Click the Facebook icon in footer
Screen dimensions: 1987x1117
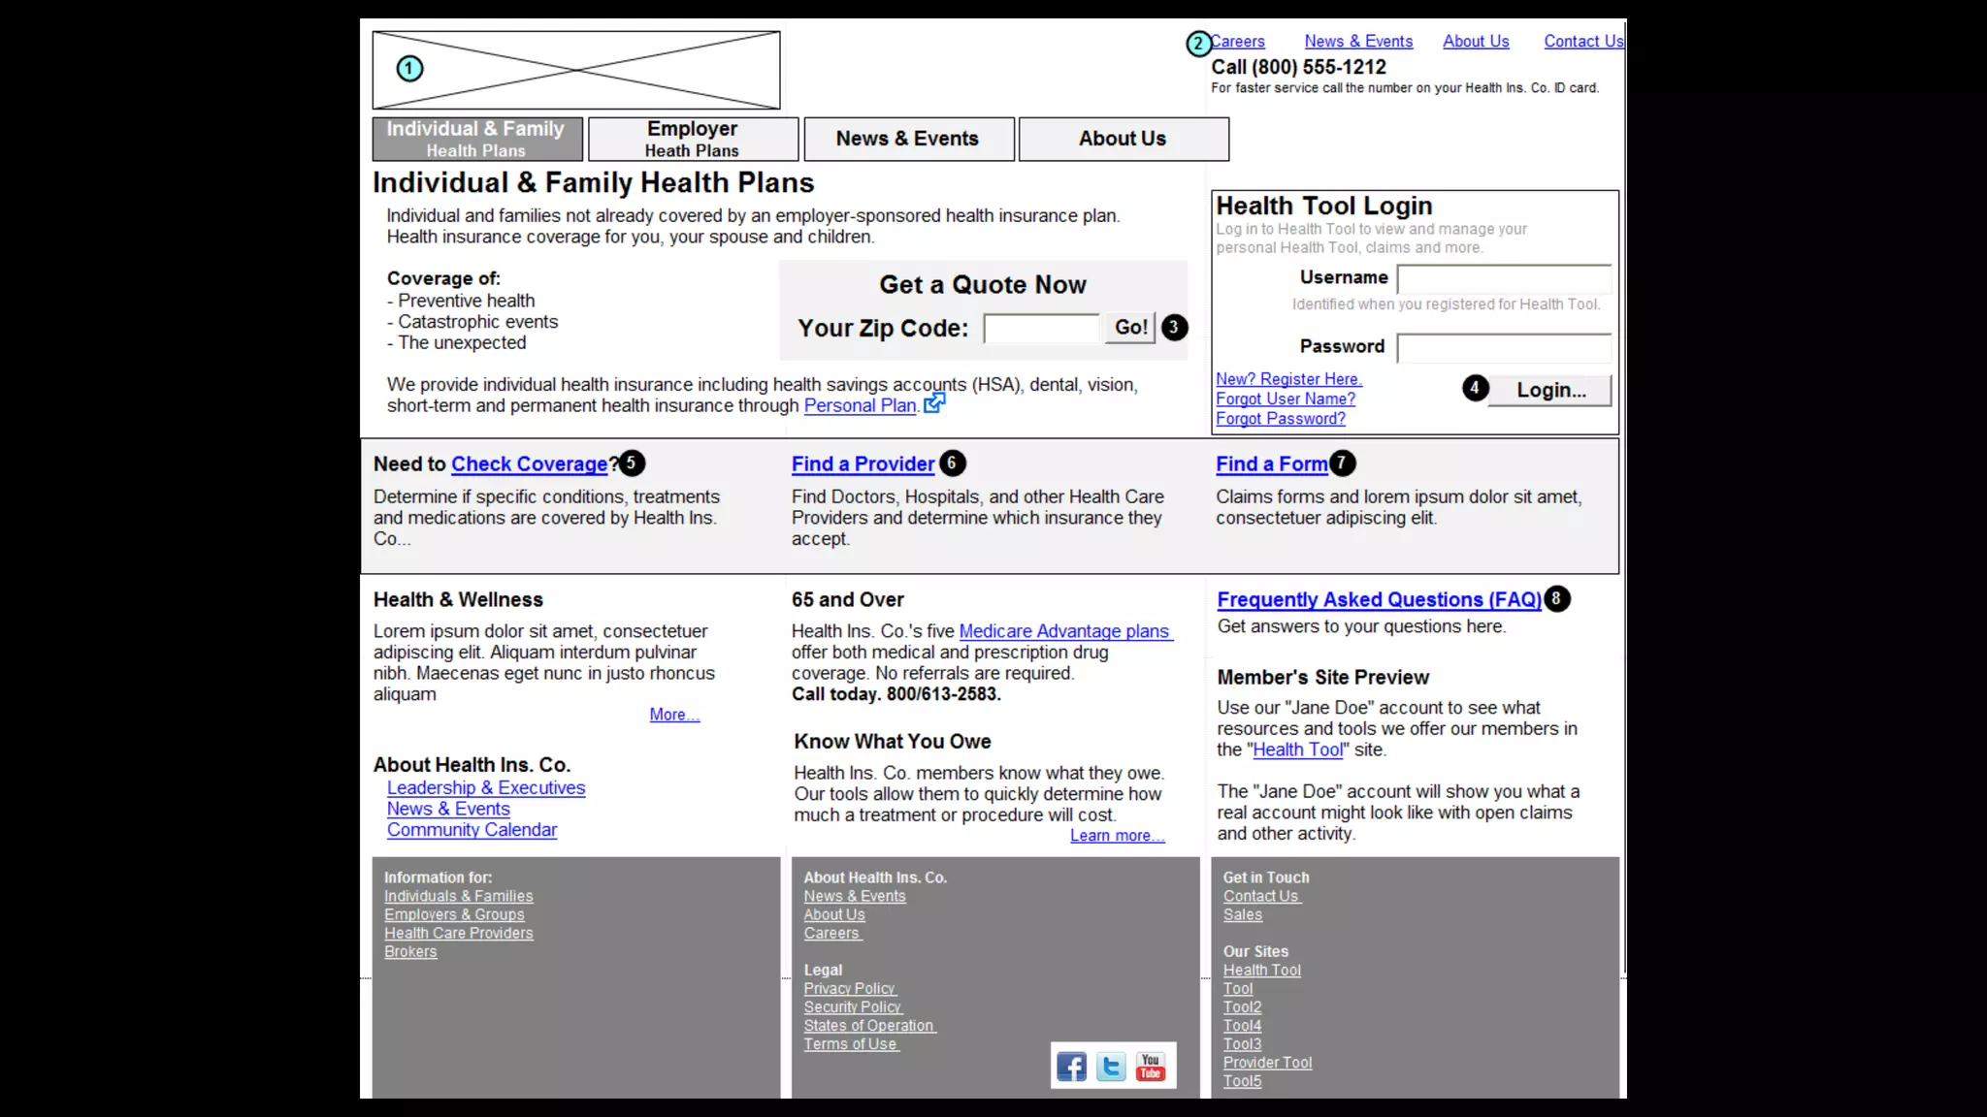tap(1071, 1067)
